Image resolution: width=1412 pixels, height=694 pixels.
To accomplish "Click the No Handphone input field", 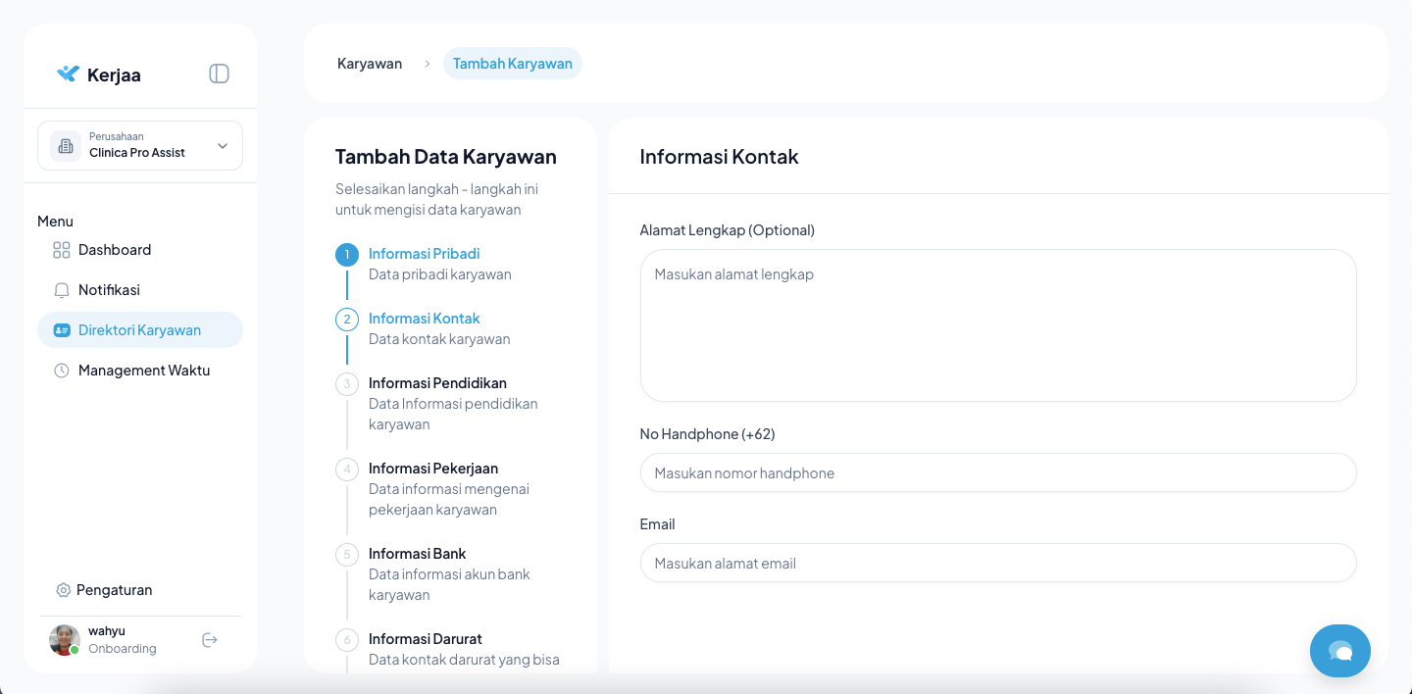I will pos(997,472).
